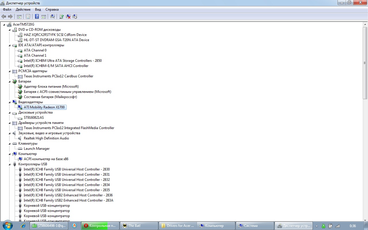Select ICH8 Family USB2 Enhanced Host Controller - 283A
The width and height of the screenshot is (368, 230).
(68, 200)
